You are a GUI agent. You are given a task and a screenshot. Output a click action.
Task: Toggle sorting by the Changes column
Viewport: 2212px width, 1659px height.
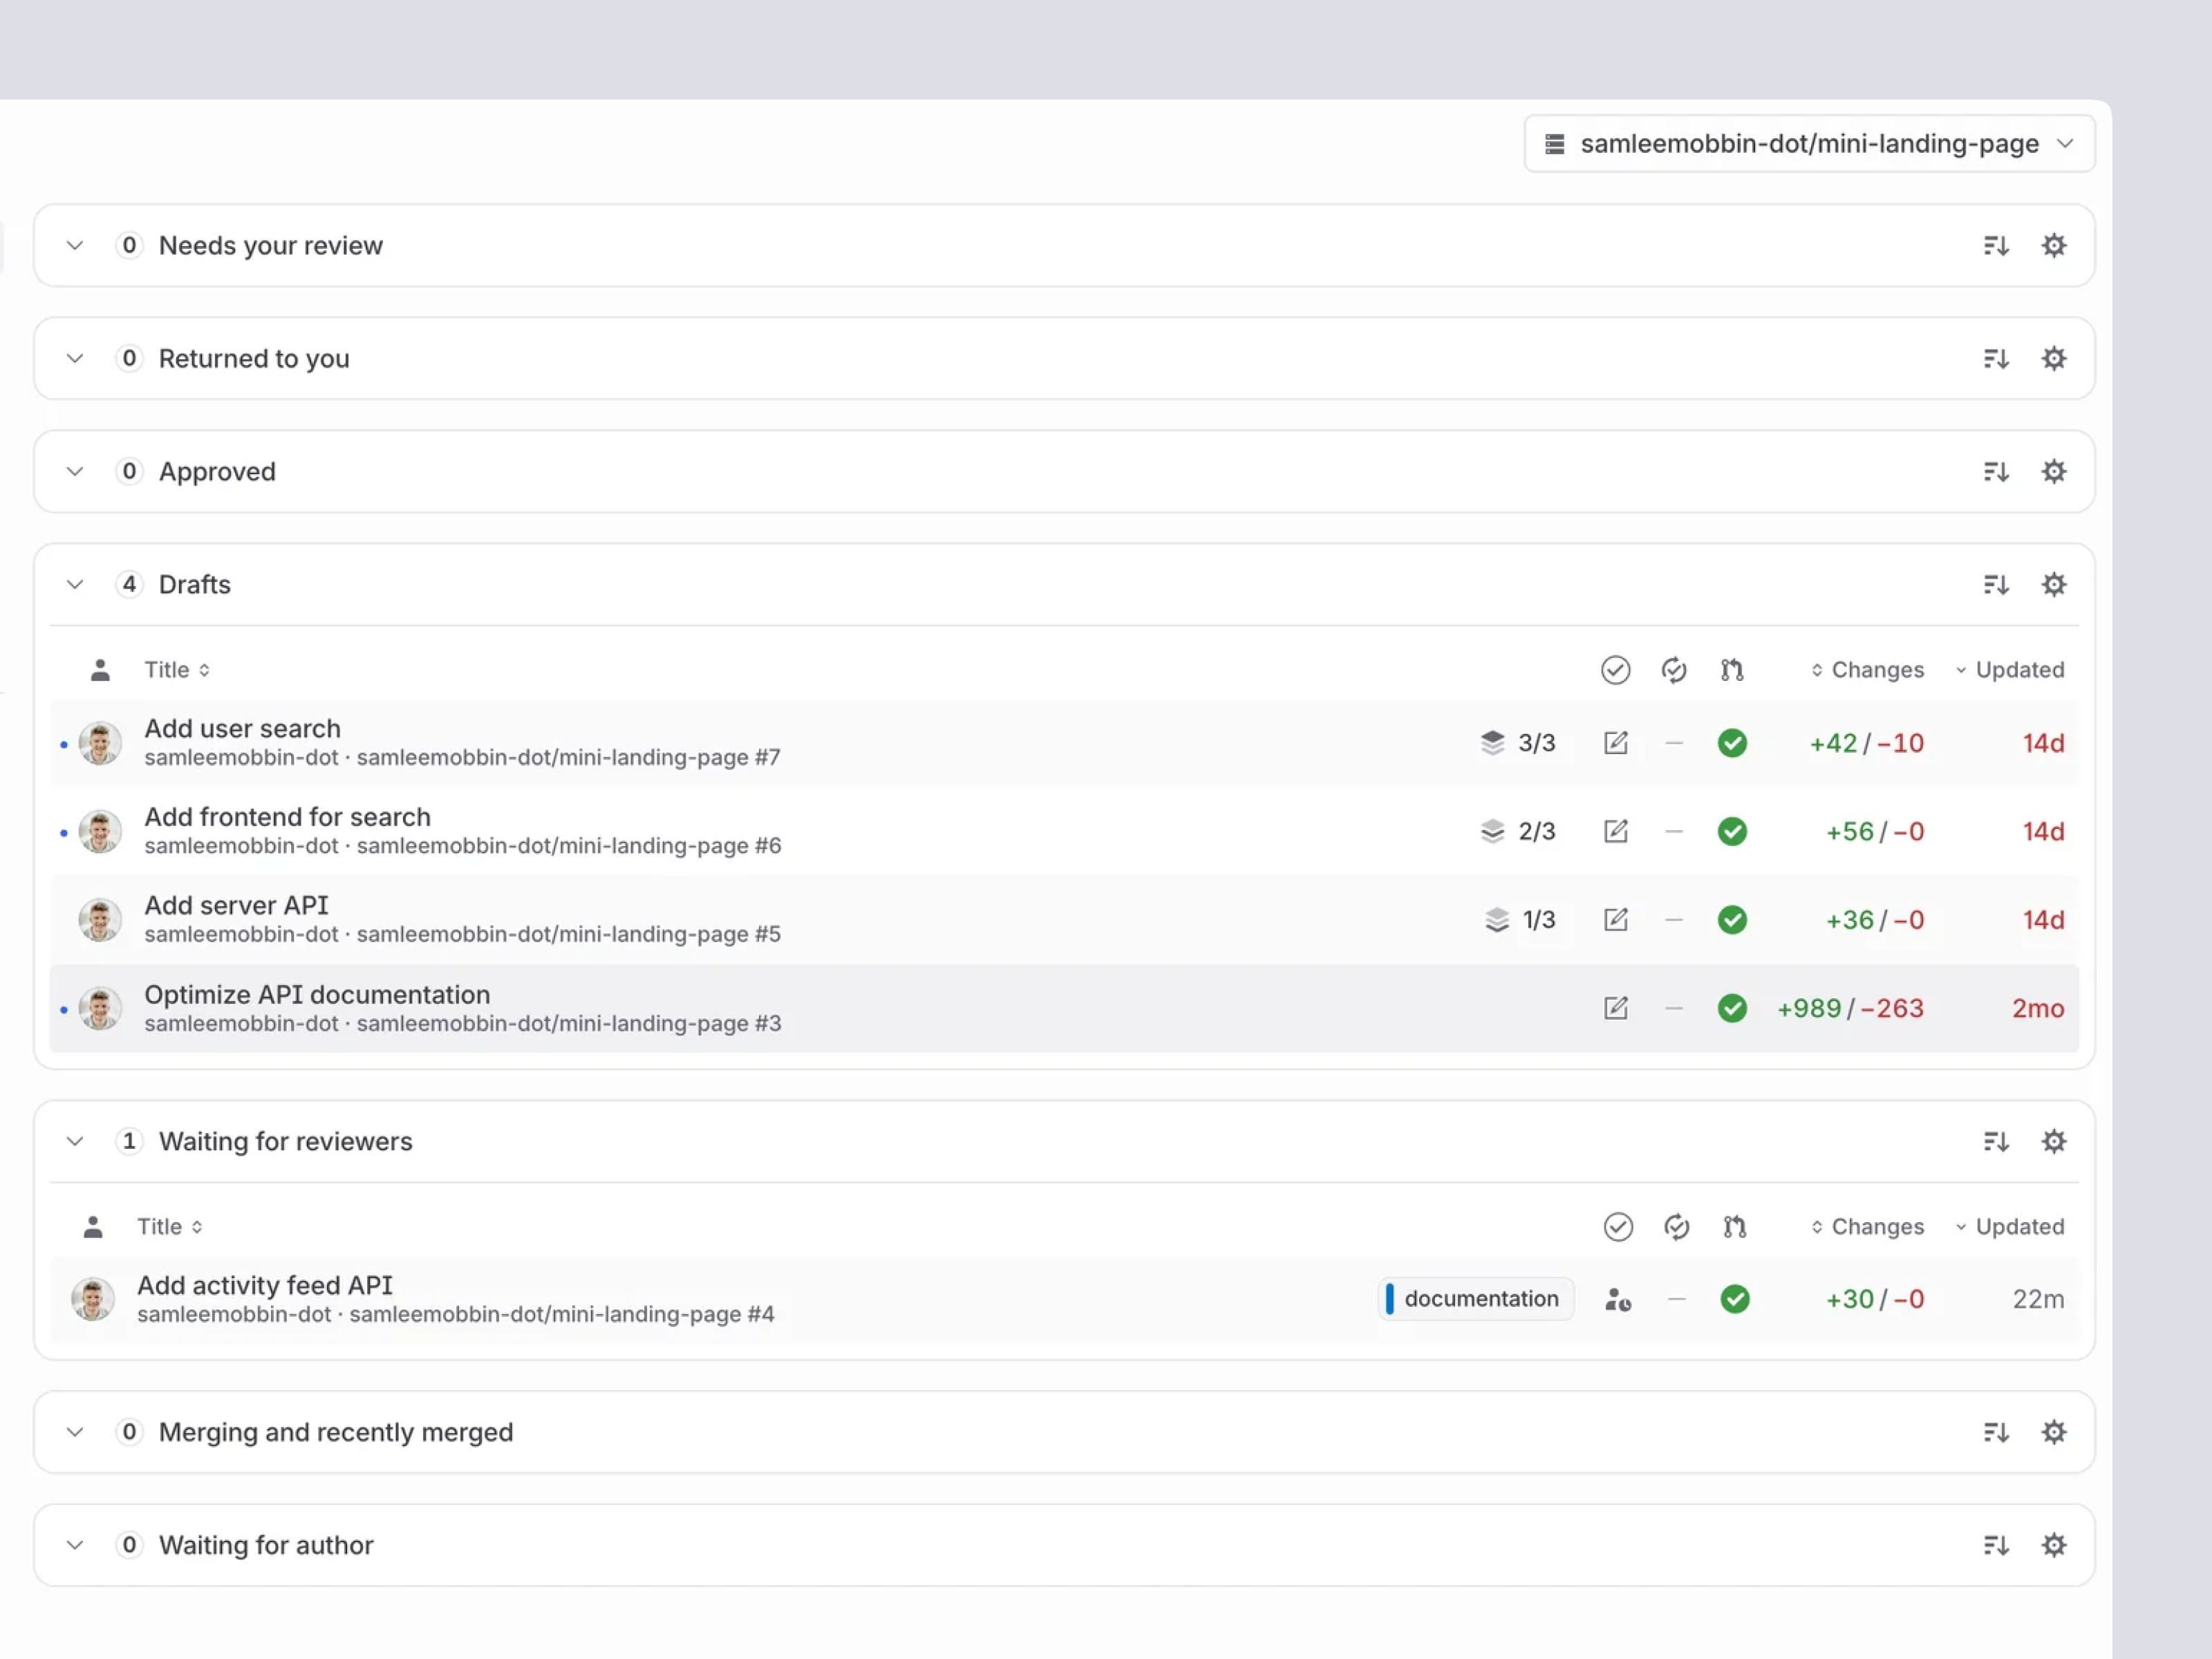point(1867,669)
